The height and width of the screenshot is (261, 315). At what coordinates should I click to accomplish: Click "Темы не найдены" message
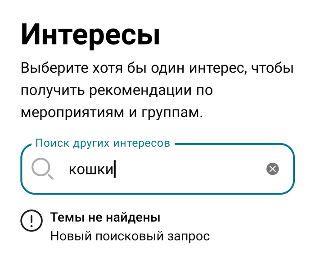(105, 218)
